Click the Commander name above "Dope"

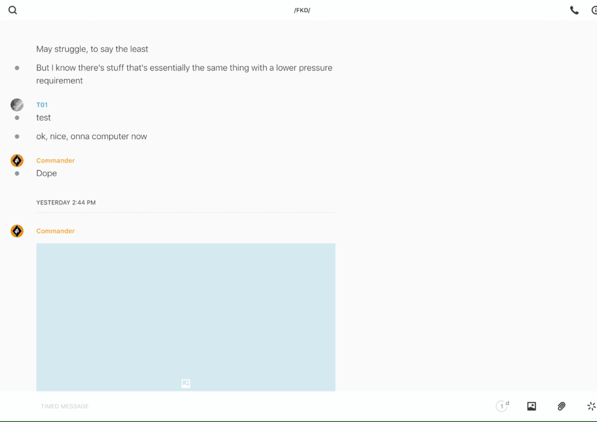tap(55, 160)
